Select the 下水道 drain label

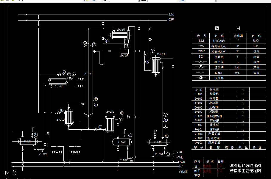click(183, 172)
